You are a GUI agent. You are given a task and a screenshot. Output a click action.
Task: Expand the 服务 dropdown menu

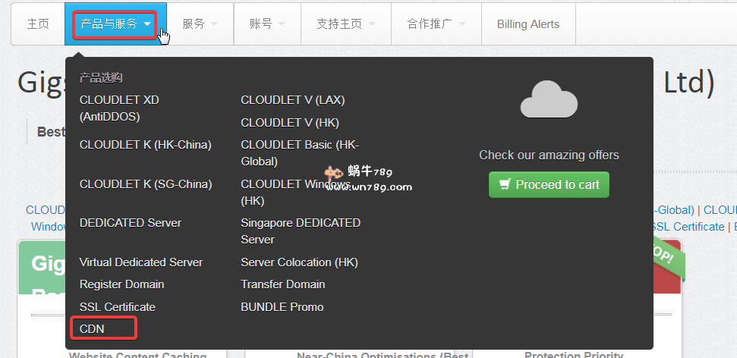click(x=200, y=24)
